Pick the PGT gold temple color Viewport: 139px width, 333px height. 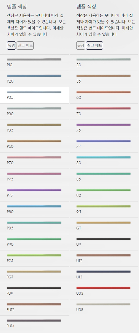click(x=34, y=275)
